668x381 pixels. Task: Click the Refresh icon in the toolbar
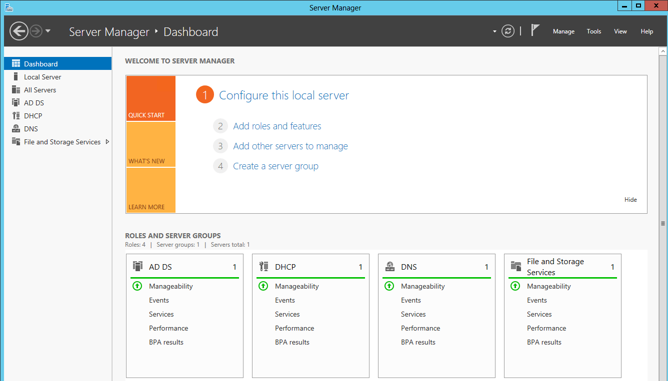point(507,31)
